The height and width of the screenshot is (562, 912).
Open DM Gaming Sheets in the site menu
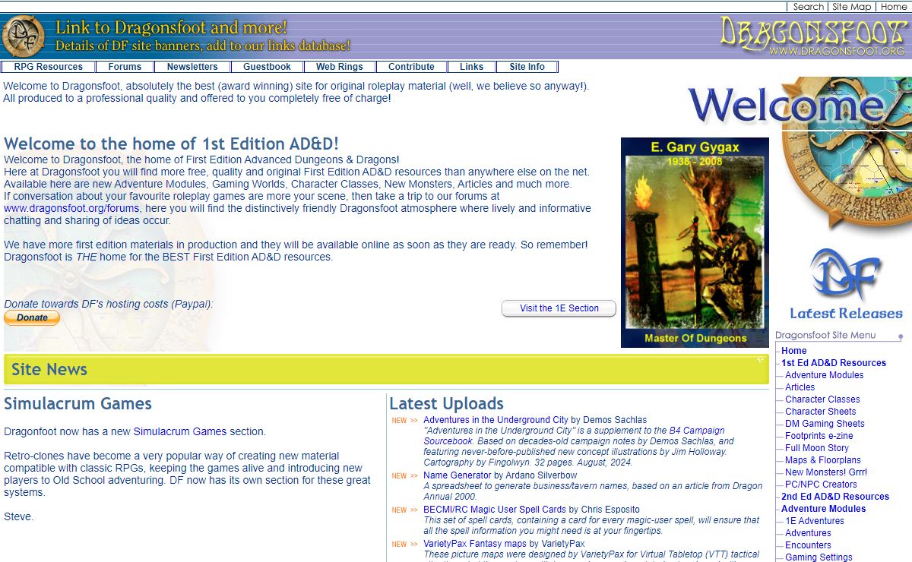click(x=825, y=424)
